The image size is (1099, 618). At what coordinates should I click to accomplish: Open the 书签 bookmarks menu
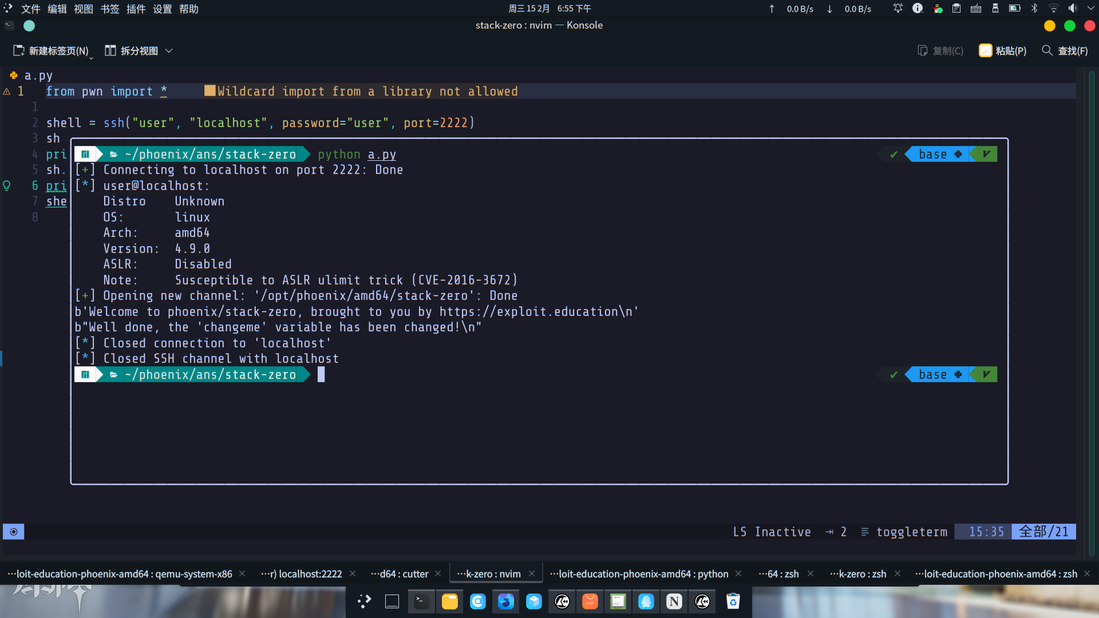click(109, 9)
